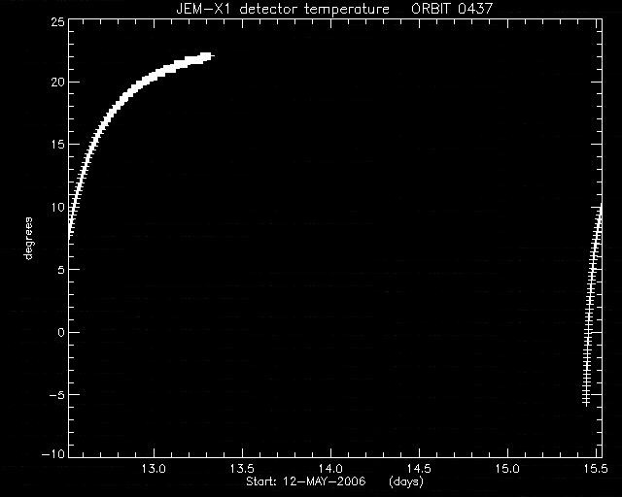The image size is (622, 497).
Task: Click the y-axis tick label 0
Action: 60,332
